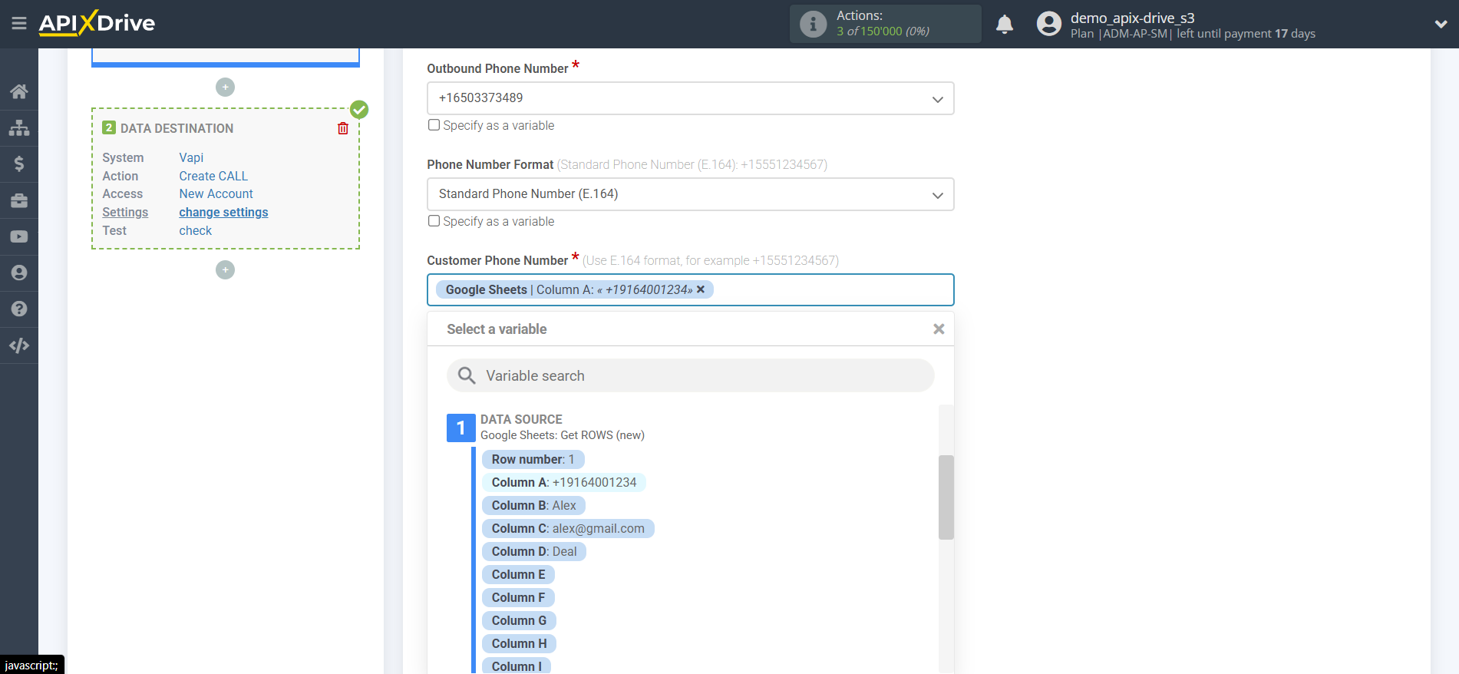Click the DATA DESTINATION heading

pyautogui.click(x=177, y=128)
